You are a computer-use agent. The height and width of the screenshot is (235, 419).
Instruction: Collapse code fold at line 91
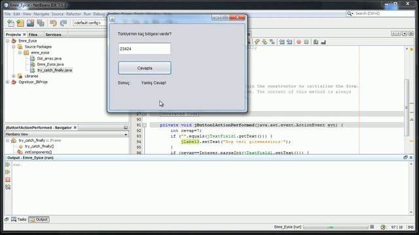point(144,125)
